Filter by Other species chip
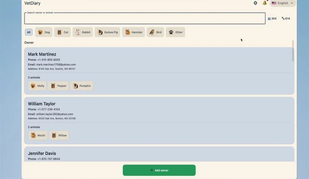 [176, 32]
